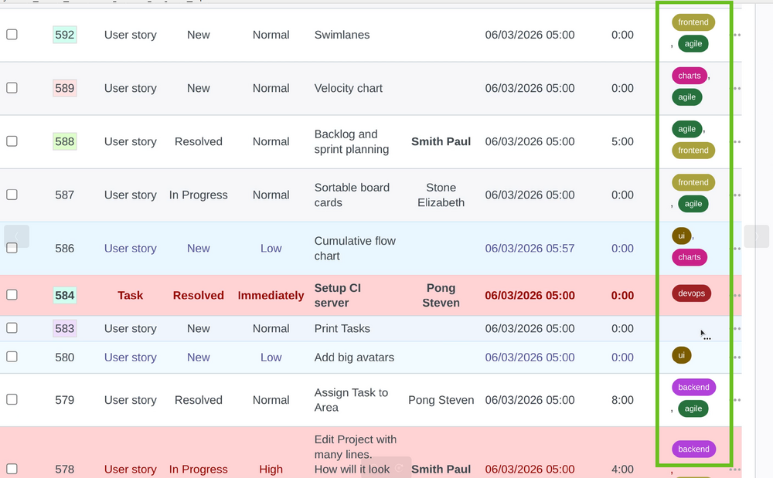Click backend tag on Assign Task to Area row
Screen dimensions: 773x478
693,387
